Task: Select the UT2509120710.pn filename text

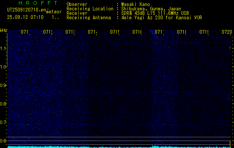Action: 27,10
